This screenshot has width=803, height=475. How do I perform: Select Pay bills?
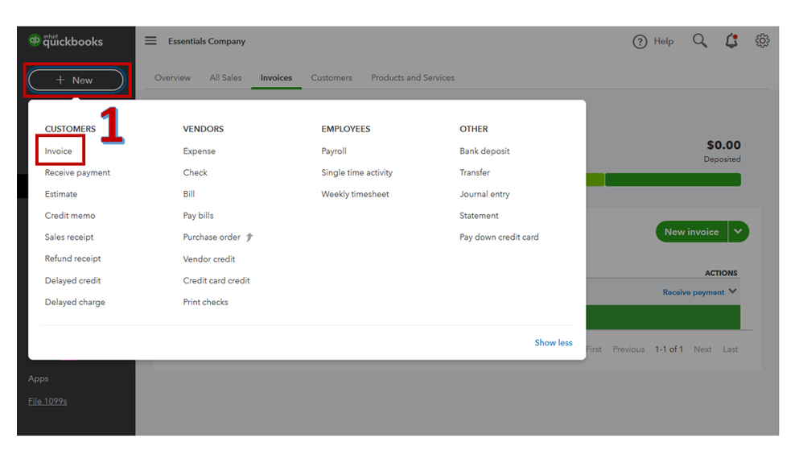[198, 216]
